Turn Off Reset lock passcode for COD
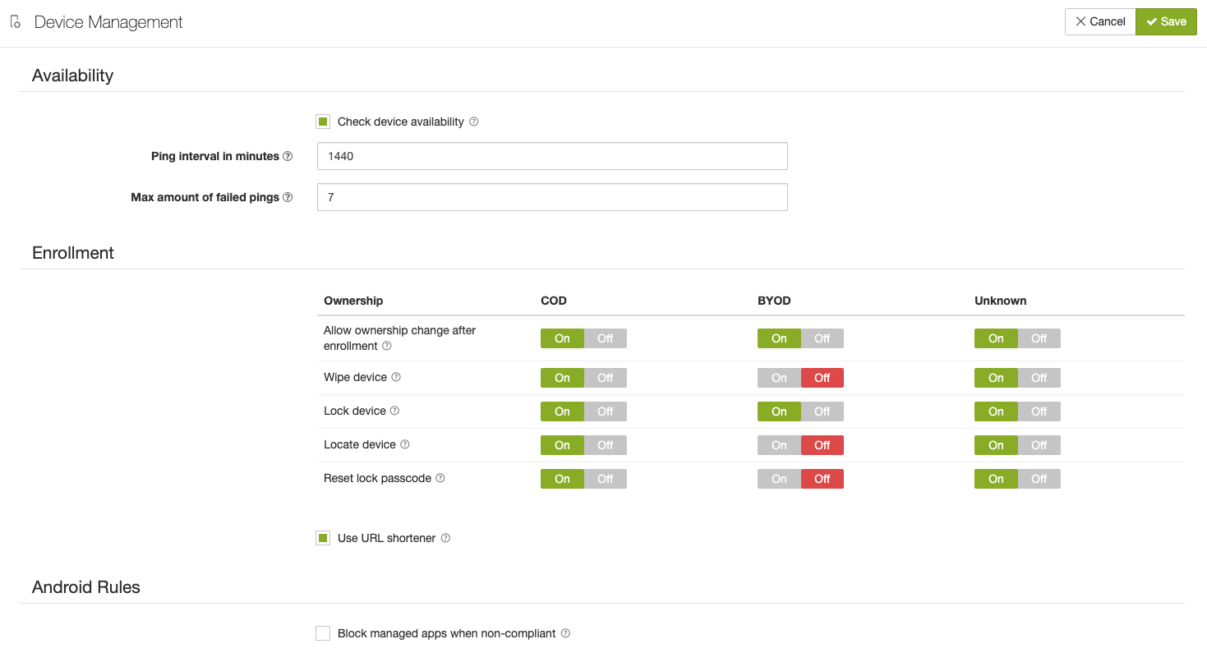Image resolution: width=1207 pixels, height=662 pixels. (x=606, y=479)
